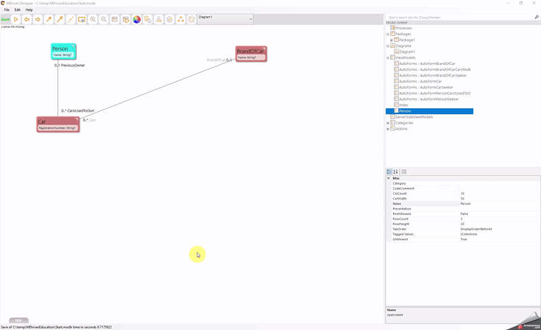Viewport: 541px width, 330px height.
Task: Select the Index view model
Action: (404, 105)
